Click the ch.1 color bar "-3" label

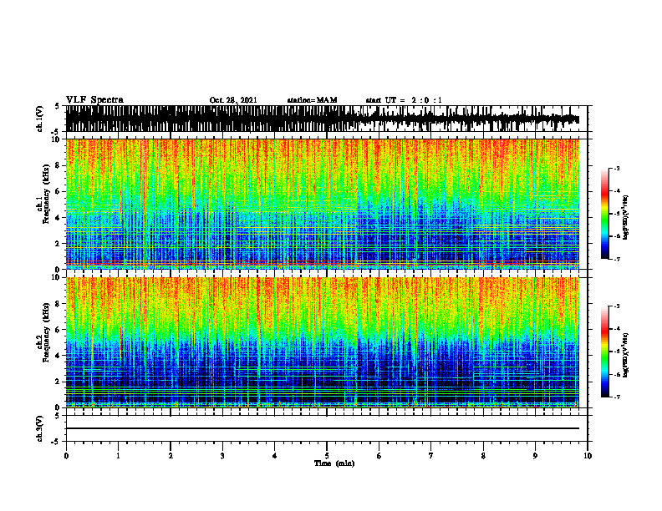pos(616,168)
